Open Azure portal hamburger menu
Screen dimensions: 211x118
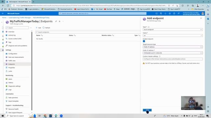click(x=3, y=13)
